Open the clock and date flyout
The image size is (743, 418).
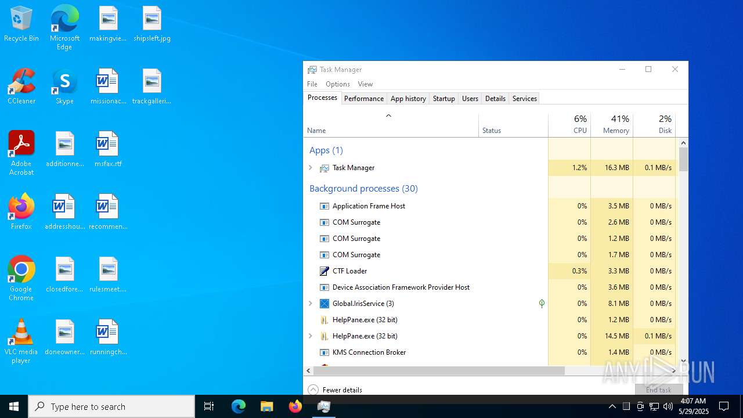click(x=693, y=406)
